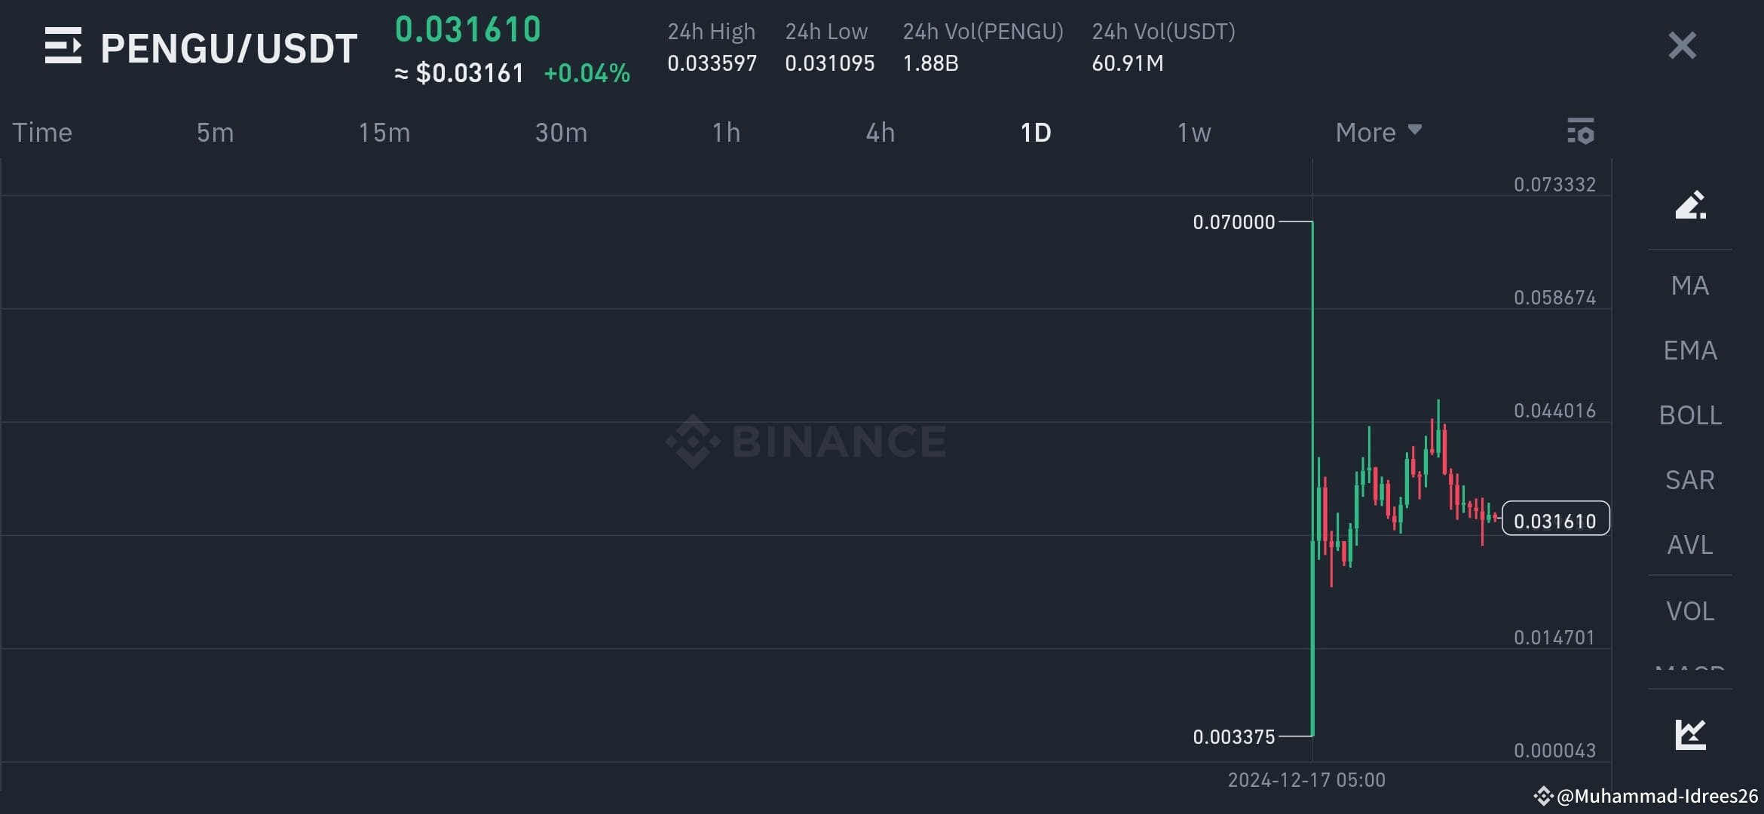This screenshot has width=1764, height=814.
Task: Enable the MA indicator
Action: click(x=1689, y=285)
